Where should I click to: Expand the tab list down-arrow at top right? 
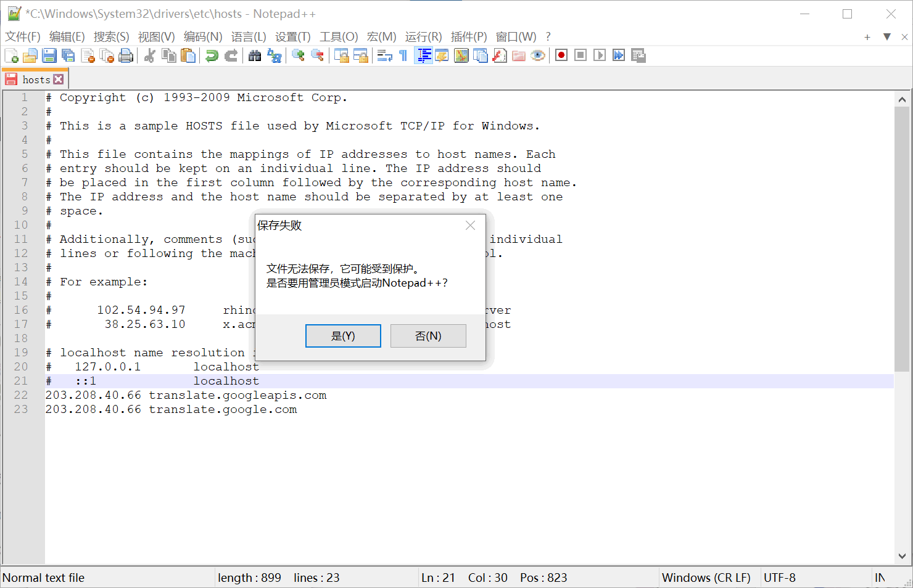(887, 37)
